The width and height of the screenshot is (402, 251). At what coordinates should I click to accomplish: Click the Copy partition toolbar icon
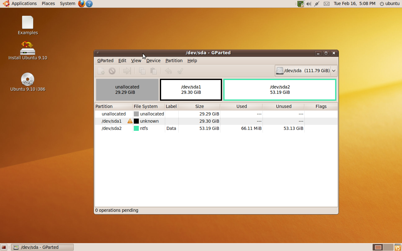(142, 71)
